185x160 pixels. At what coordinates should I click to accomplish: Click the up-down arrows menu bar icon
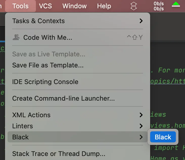(x=133, y=6)
